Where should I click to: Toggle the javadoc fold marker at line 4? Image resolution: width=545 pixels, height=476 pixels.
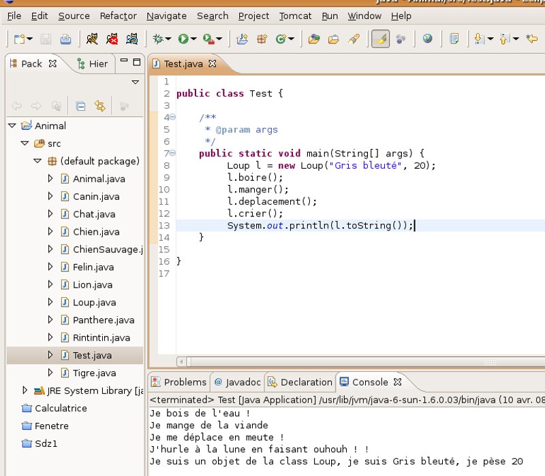point(173,117)
